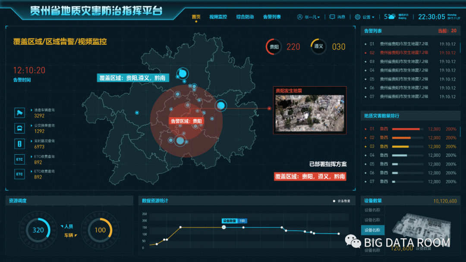Click the 3D equipment room model
Image resolution: width=466 pixels, height=262 pixels.
(x=422, y=228)
